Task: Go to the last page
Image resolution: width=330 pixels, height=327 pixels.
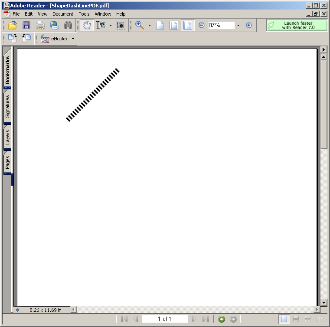Action: tap(206, 319)
